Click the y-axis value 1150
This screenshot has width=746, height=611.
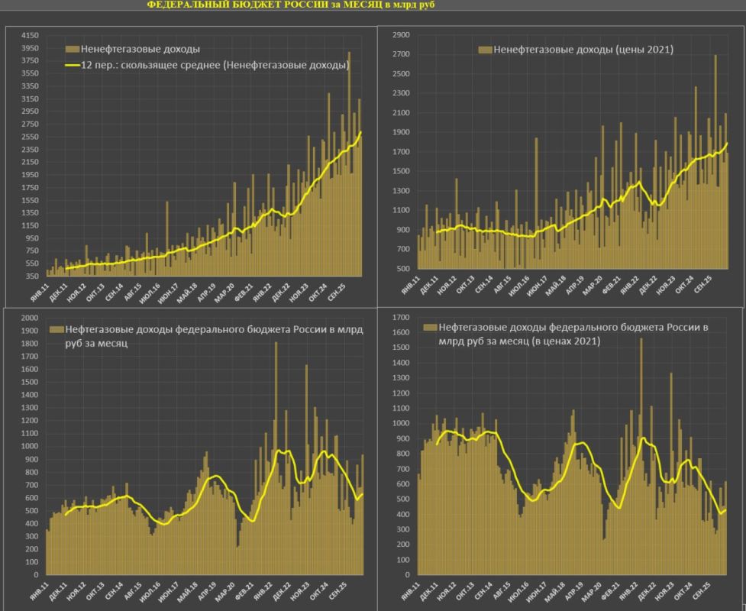point(30,225)
